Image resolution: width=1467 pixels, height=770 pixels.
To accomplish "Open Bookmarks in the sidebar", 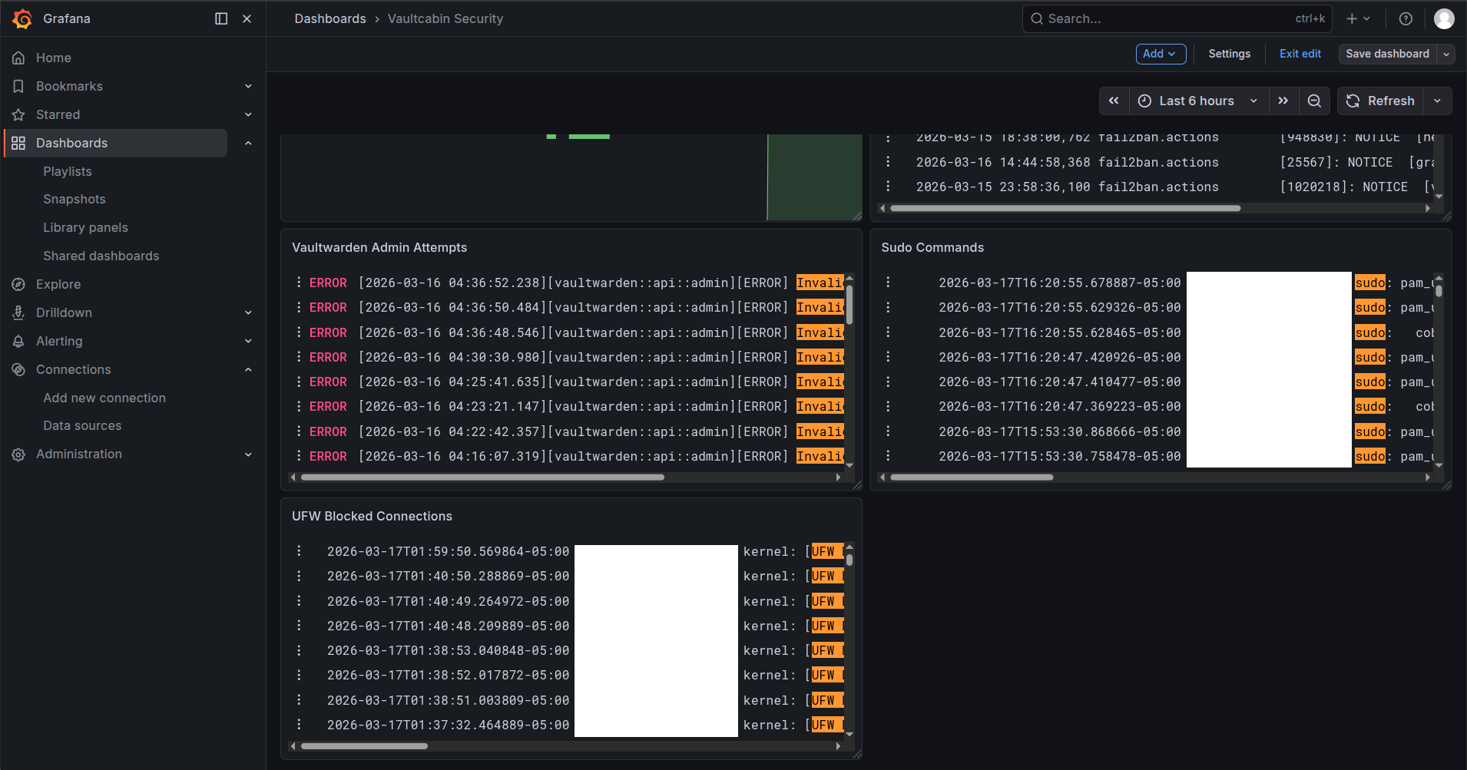I will pos(69,86).
